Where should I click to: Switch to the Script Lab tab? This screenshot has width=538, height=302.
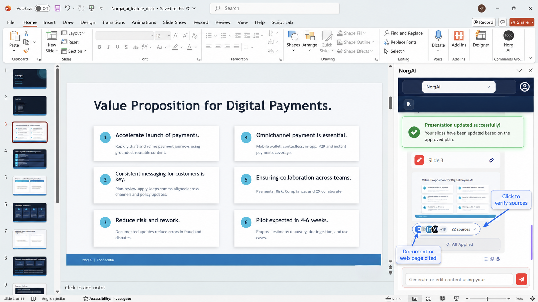point(282,22)
